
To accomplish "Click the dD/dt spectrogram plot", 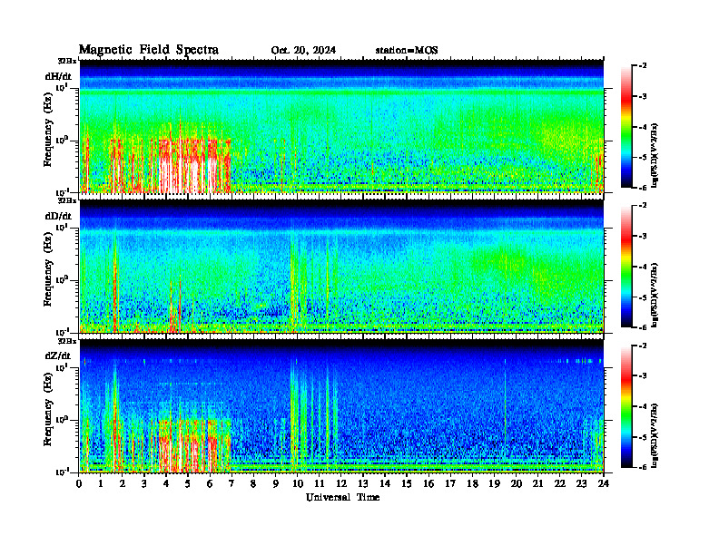I will click(x=341, y=266).
